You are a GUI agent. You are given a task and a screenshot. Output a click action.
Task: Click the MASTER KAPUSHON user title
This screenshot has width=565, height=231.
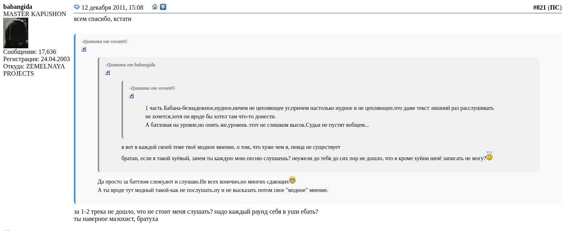(35, 14)
